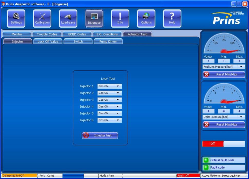Click the Delta Pressure Value field

coord(208,111)
